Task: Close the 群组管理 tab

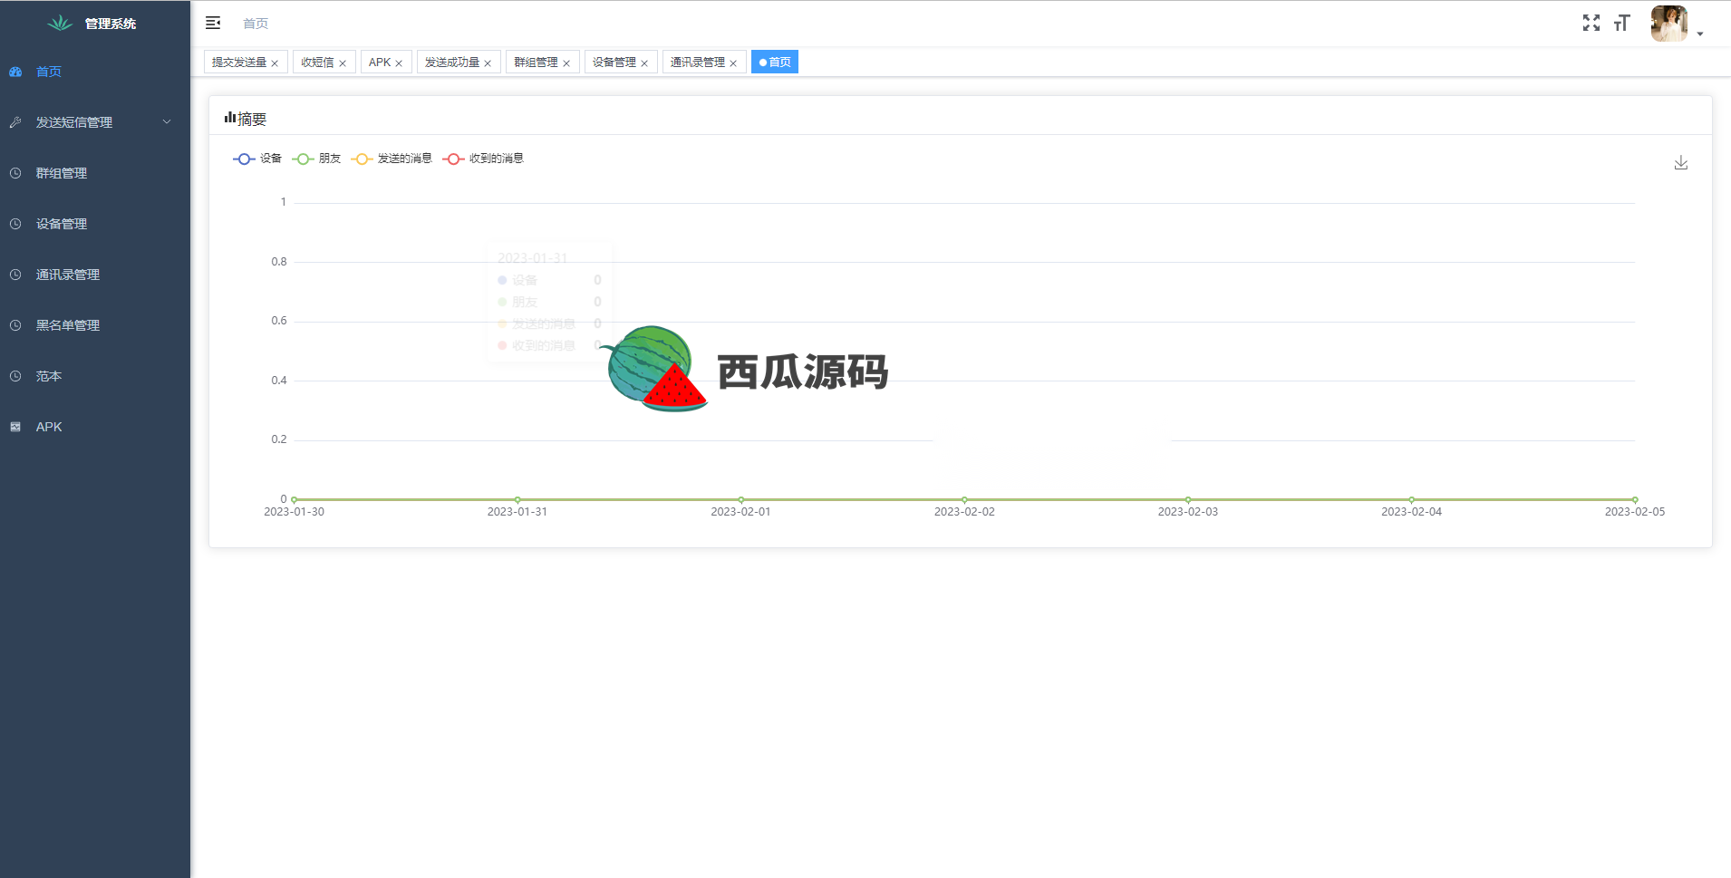Action: pos(566,63)
